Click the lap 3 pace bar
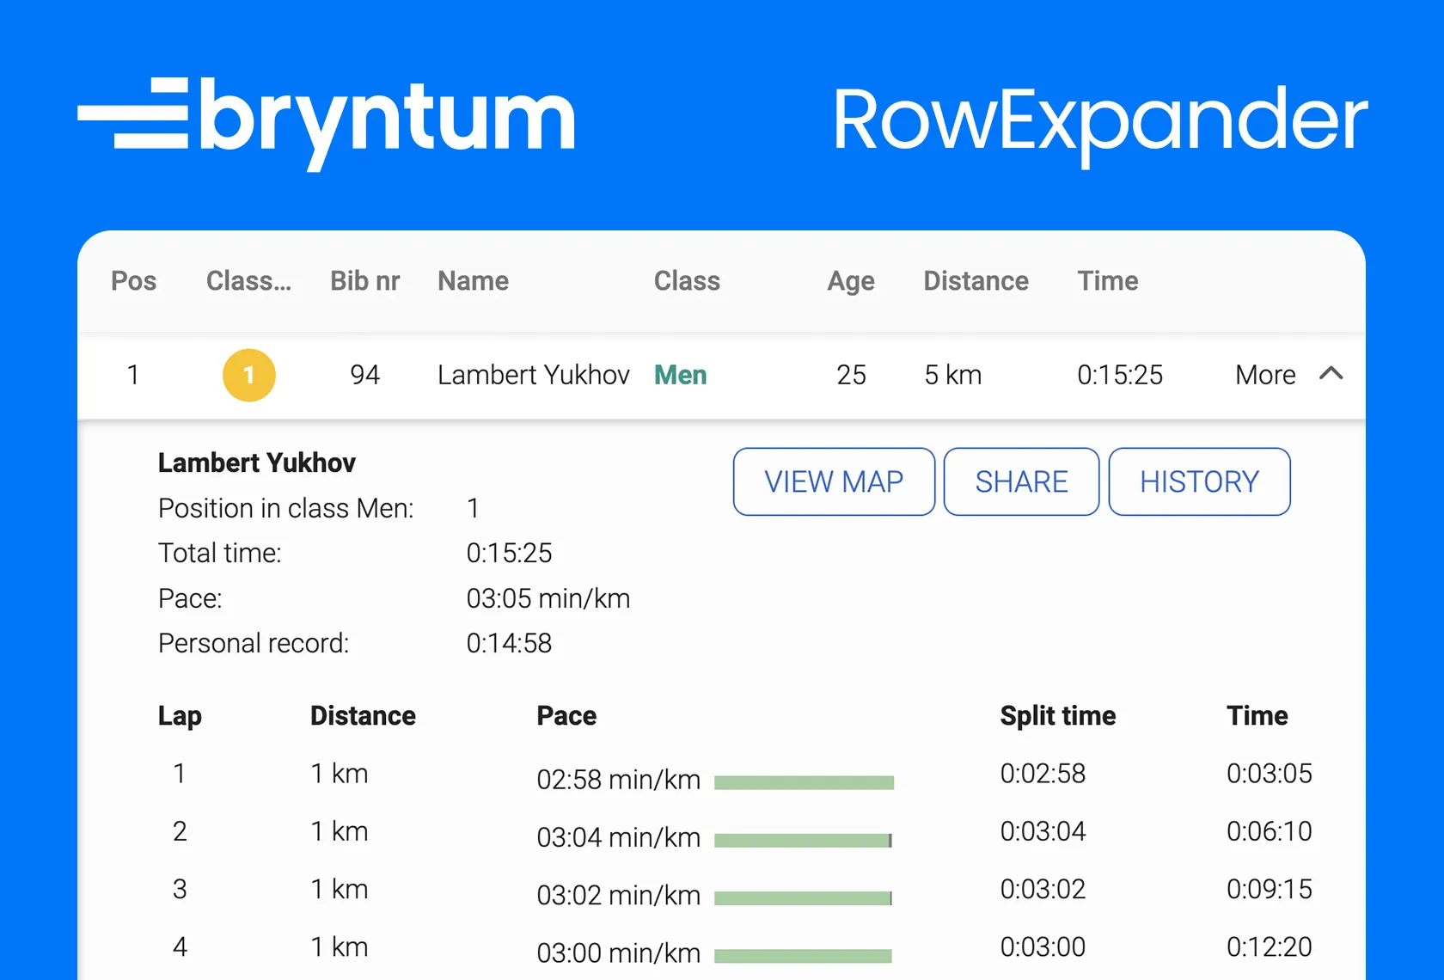Viewport: 1444px width, 980px height. [803, 897]
